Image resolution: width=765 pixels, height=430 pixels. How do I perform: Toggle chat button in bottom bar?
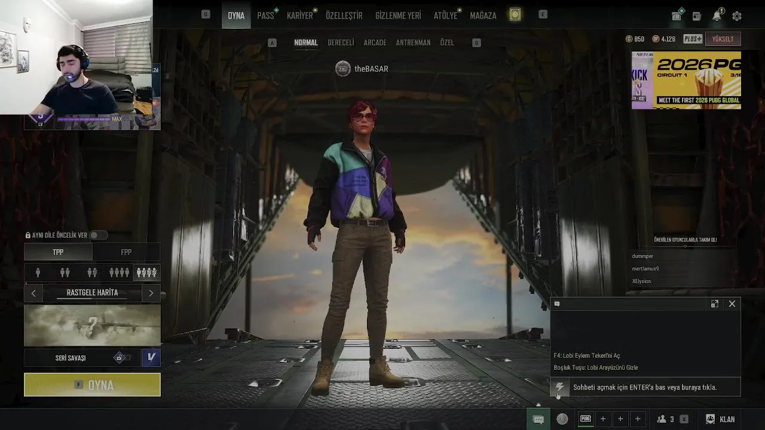click(x=538, y=419)
